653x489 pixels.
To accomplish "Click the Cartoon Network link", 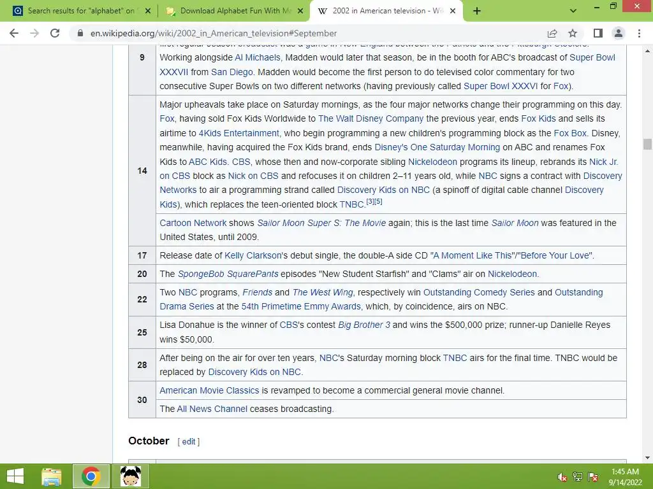I will coord(193,223).
